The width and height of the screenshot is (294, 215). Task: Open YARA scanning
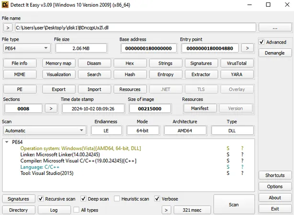coord(237,74)
